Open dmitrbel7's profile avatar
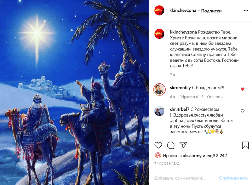The image size is (252, 185). (x=159, y=111)
